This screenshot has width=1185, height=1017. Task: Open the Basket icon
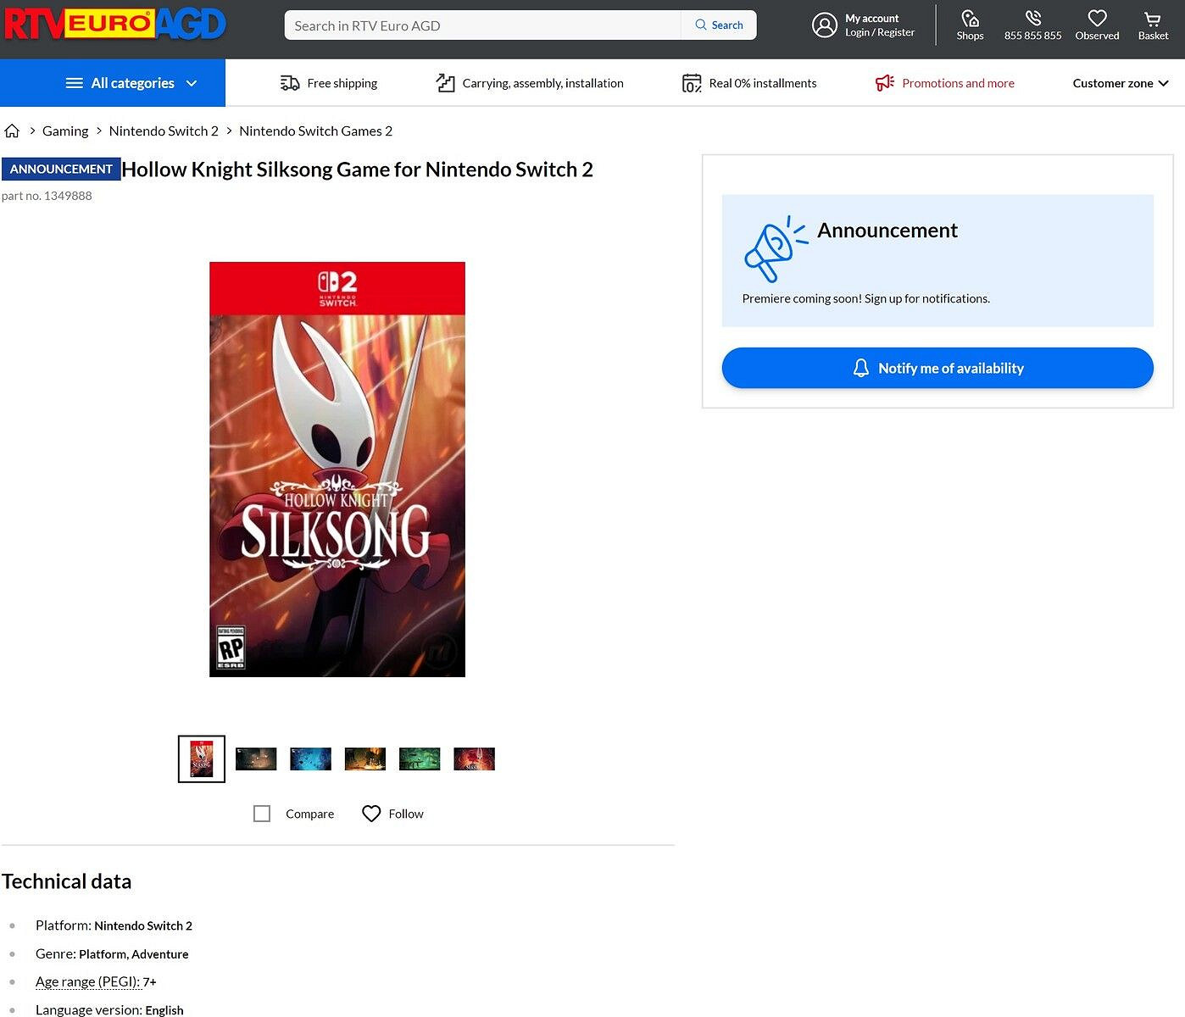(x=1152, y=18)
